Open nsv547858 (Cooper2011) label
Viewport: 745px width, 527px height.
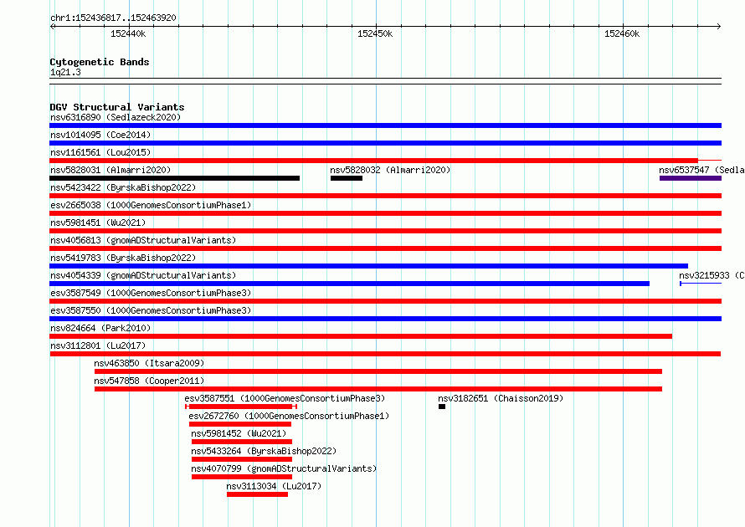149,381
